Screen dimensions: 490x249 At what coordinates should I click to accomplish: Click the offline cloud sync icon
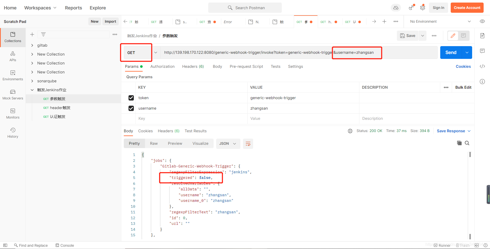tap(396, 8)
